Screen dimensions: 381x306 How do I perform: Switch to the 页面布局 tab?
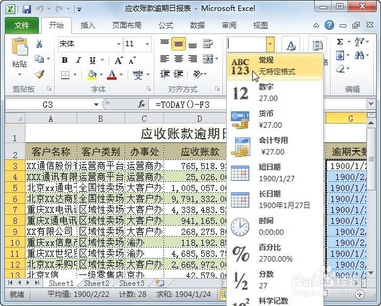point(126,26)
